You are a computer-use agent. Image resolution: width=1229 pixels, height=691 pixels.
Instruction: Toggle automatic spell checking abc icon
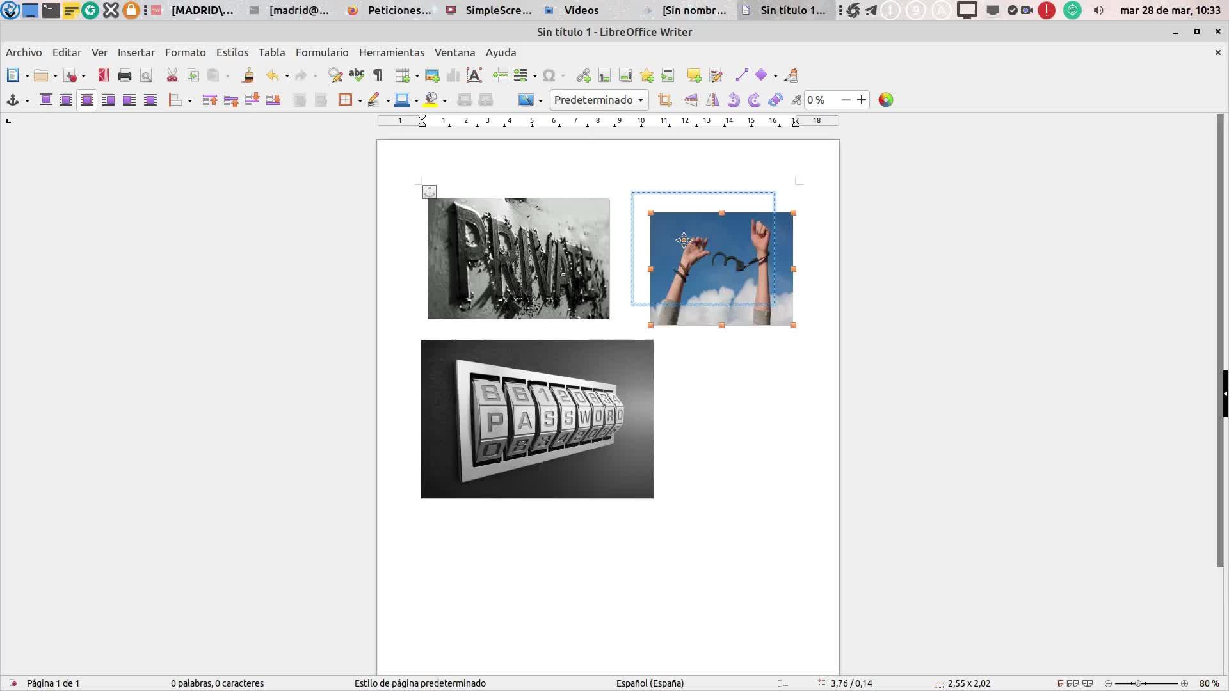[357, 75]
